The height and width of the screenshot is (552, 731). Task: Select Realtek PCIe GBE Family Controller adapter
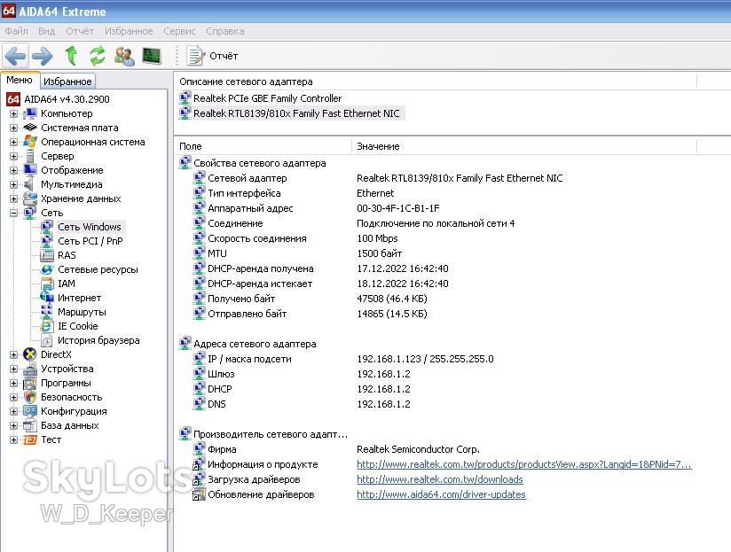point(267,98)
